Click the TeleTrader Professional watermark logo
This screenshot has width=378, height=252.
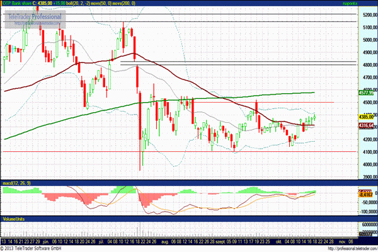tap(31, 18)
